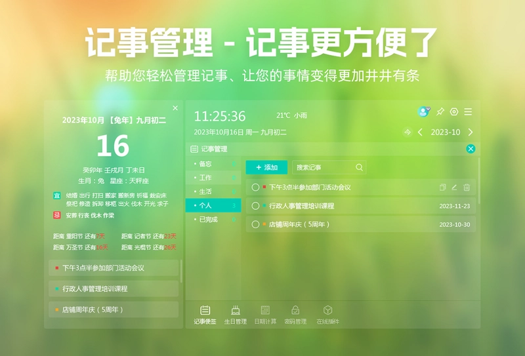Click the 2023-10-30 date
The height and width of the screenshot is (356, 525).
click(454, 225)
